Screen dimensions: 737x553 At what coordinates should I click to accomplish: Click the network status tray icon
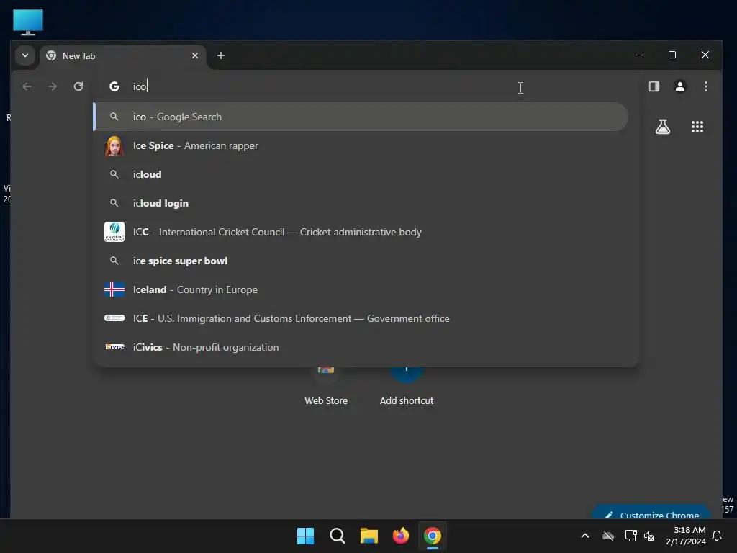tap(630, 536)
